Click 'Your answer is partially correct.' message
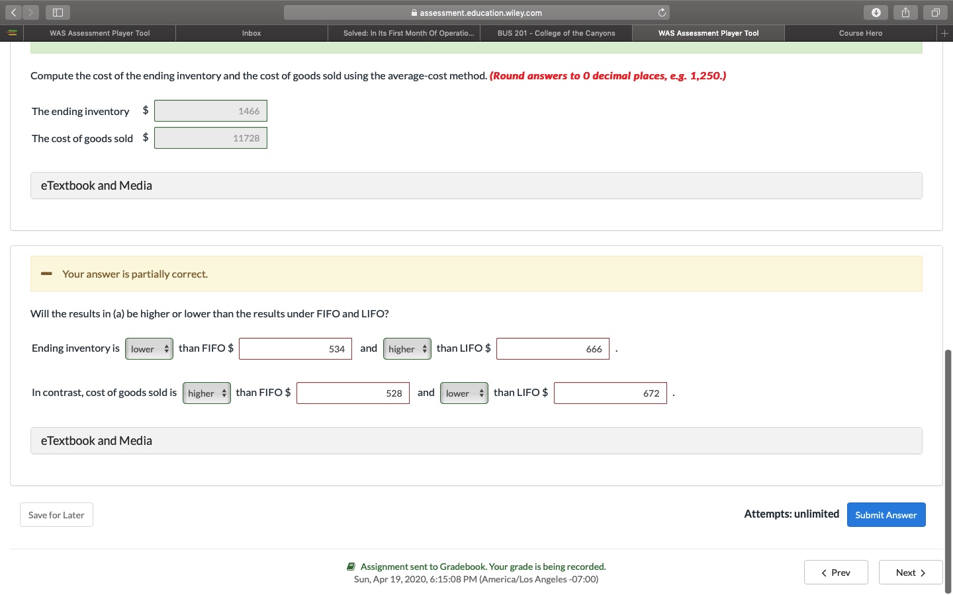This screenshot has width=953, height=595. (135, 274)
